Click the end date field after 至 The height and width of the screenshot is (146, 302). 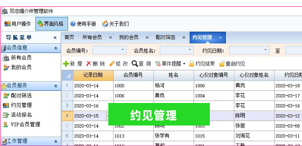(x=294, y=50)
